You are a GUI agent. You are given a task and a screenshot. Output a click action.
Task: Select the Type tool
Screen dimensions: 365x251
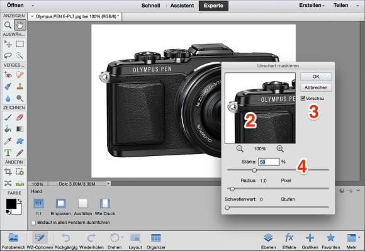point(8,153)
